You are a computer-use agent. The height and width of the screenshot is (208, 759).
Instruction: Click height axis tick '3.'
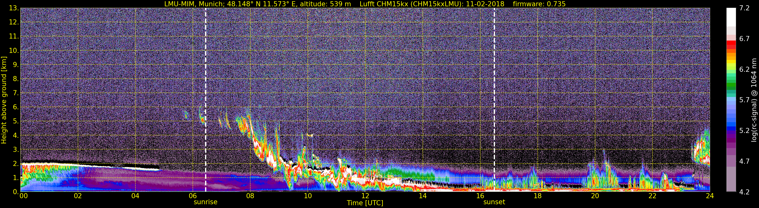point(16,149)
